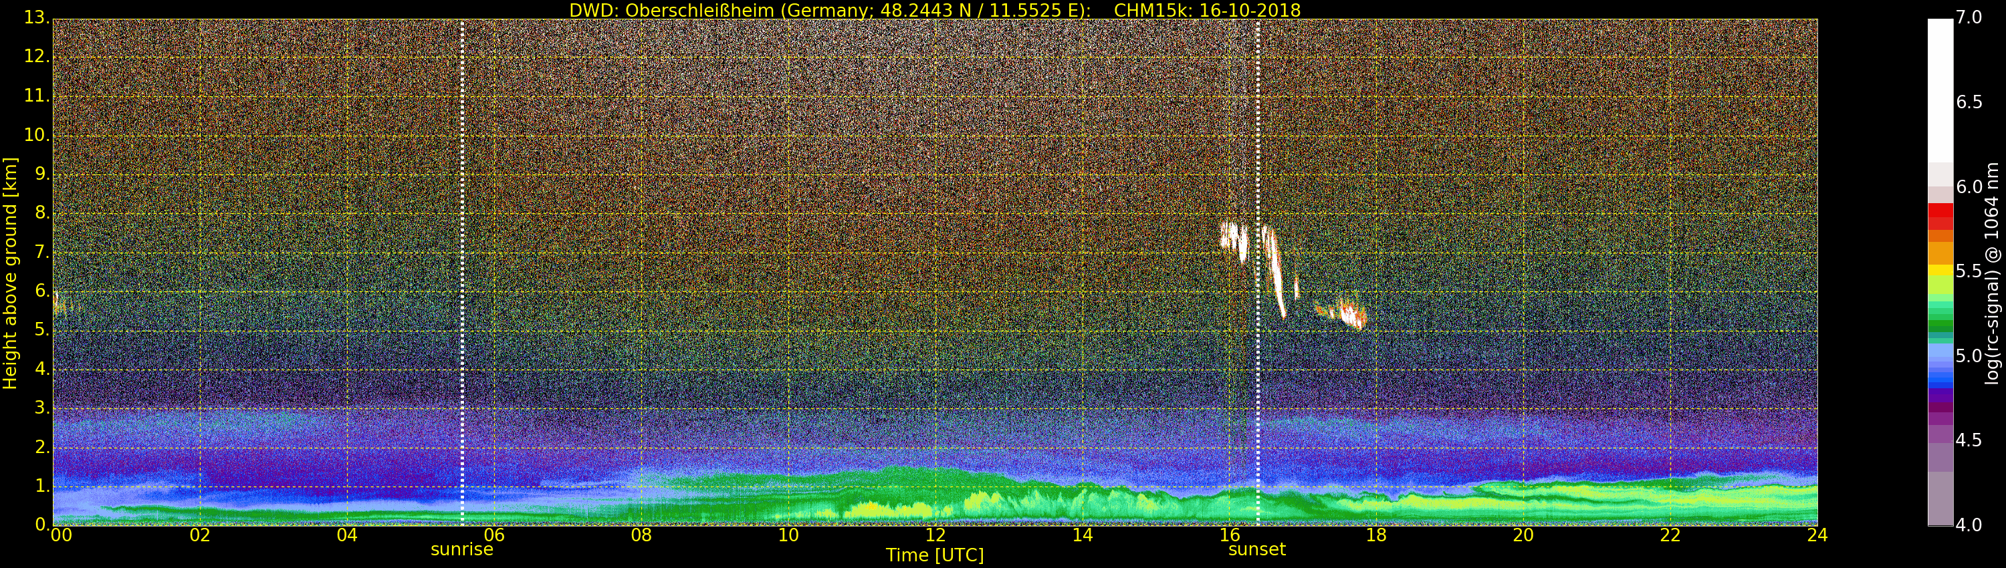Click the time axis tick '12'
Viewport: 2006px width, 568px height.
[x=935, y=535]
